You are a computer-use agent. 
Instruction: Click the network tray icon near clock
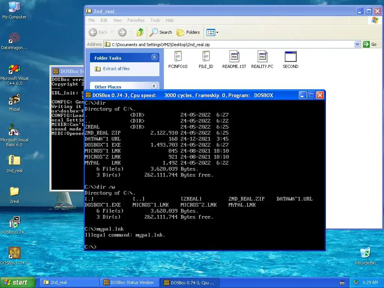coord(356,282)
